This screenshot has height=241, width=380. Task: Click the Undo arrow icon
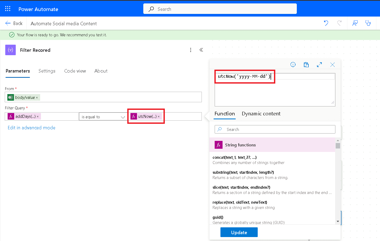coord(326,23)
